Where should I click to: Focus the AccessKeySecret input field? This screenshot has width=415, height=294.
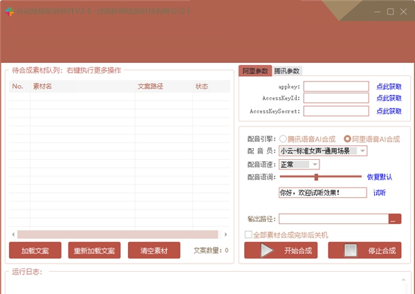(x=336, y=111)
